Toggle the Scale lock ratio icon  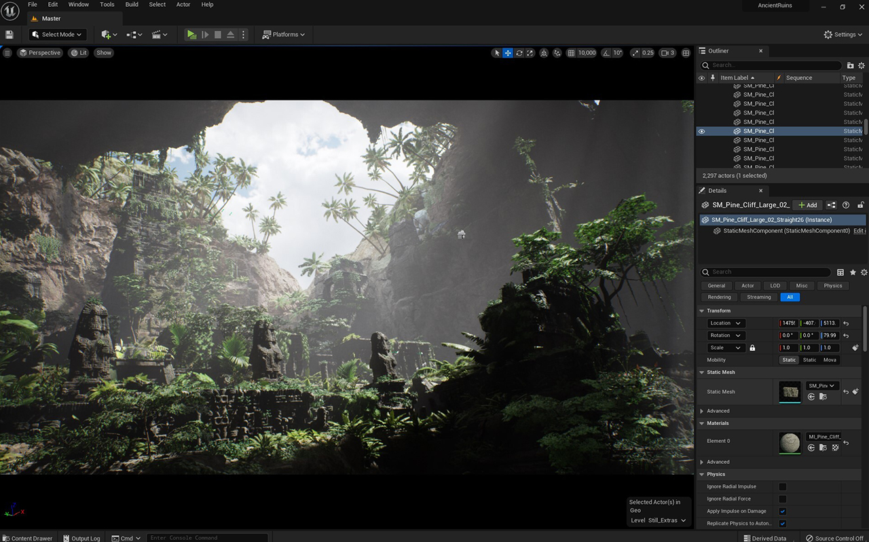(752, 348)
